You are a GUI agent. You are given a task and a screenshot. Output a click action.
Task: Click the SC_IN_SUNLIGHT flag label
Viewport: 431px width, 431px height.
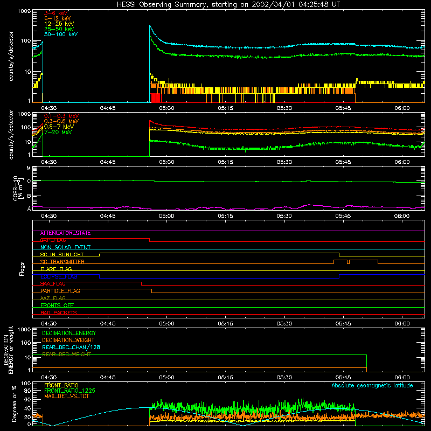[62, 254]
